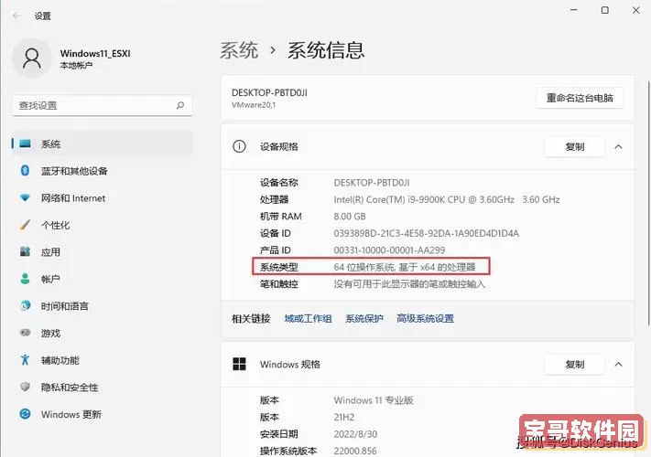
Task: Click the VMware20,1 model text
Action: point(254,105)
